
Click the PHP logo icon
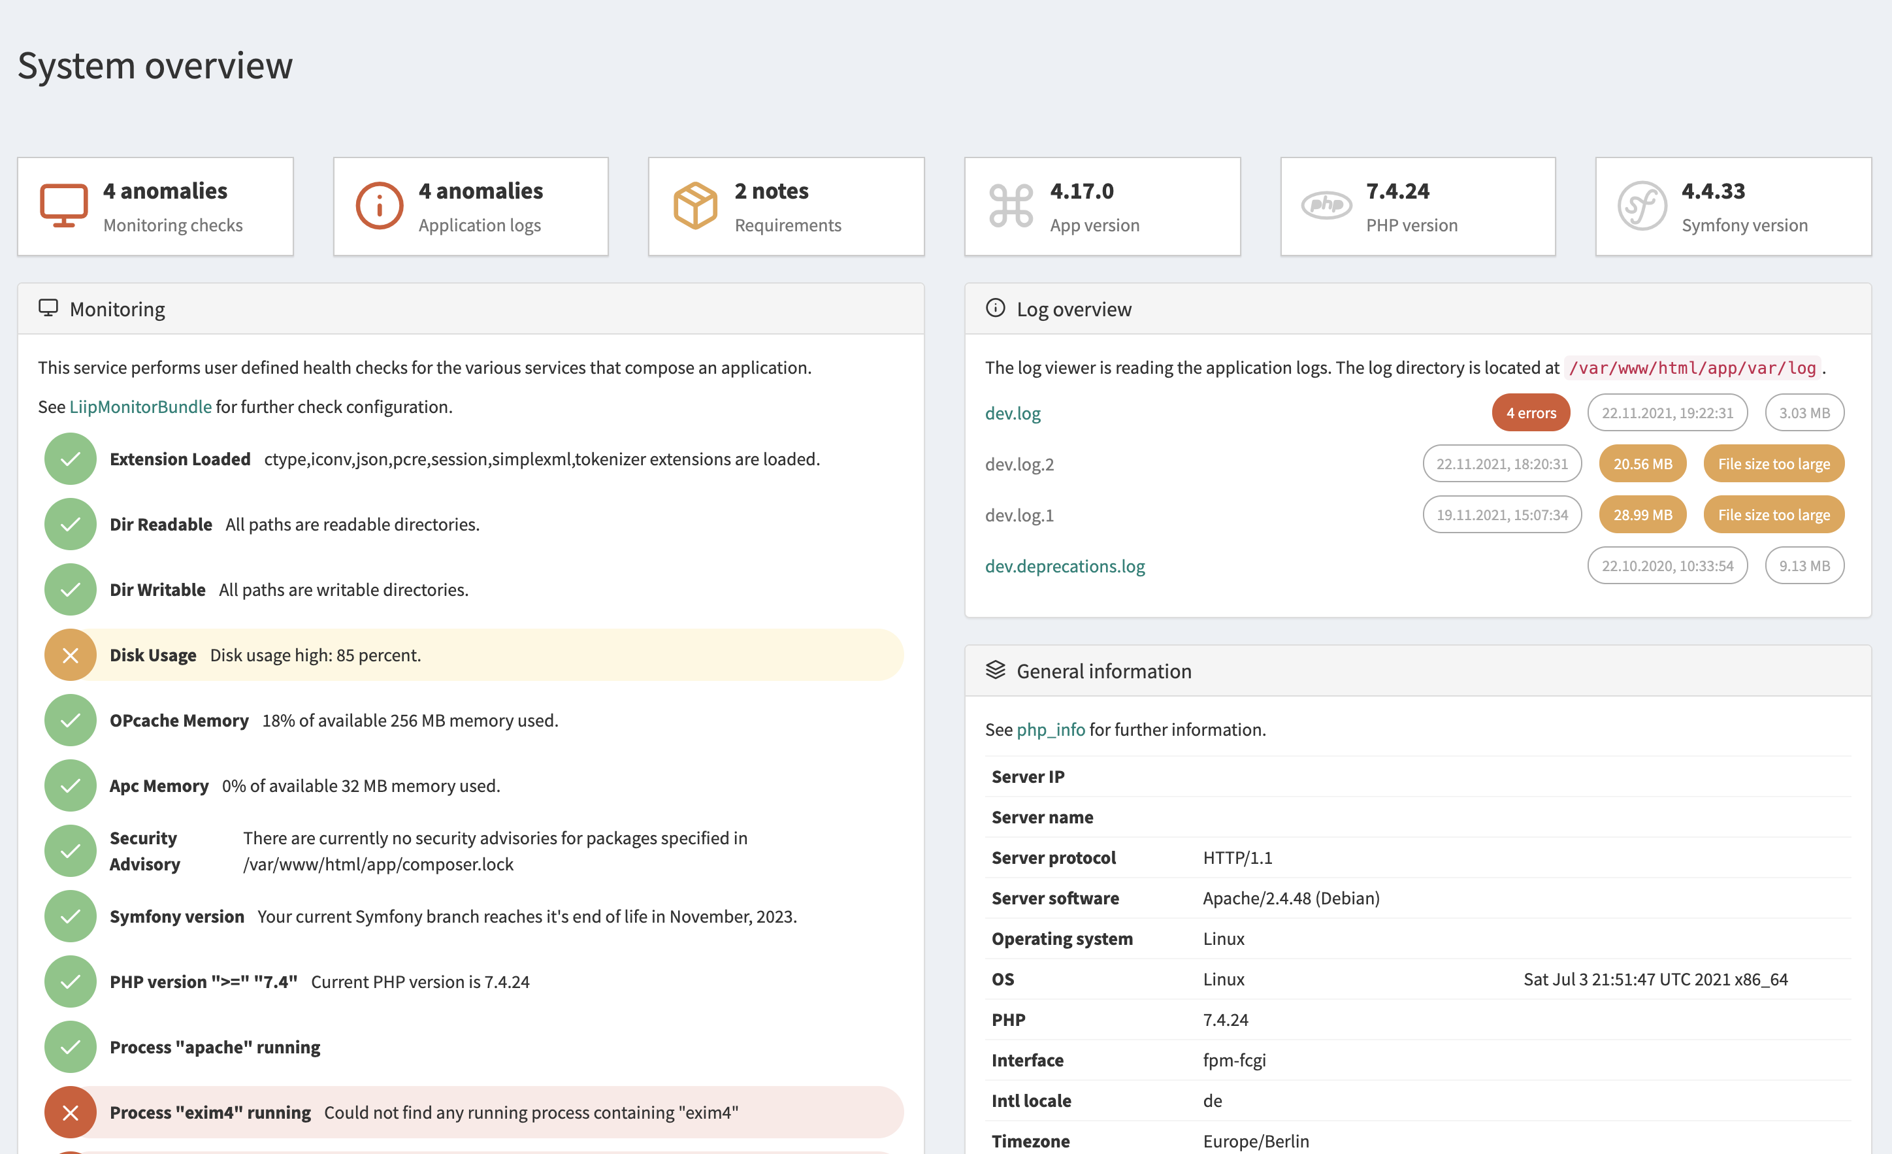pyautogui.click(x=1326, y=205)
